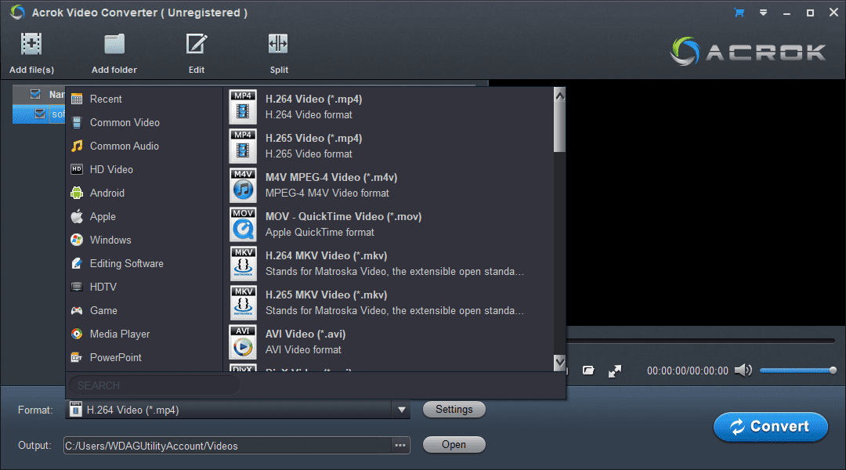Click the format list scrollbar thumb

click(x=559, y=128)
